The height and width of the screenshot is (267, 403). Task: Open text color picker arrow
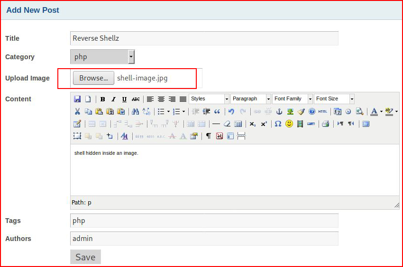click(x=381, y=111)
